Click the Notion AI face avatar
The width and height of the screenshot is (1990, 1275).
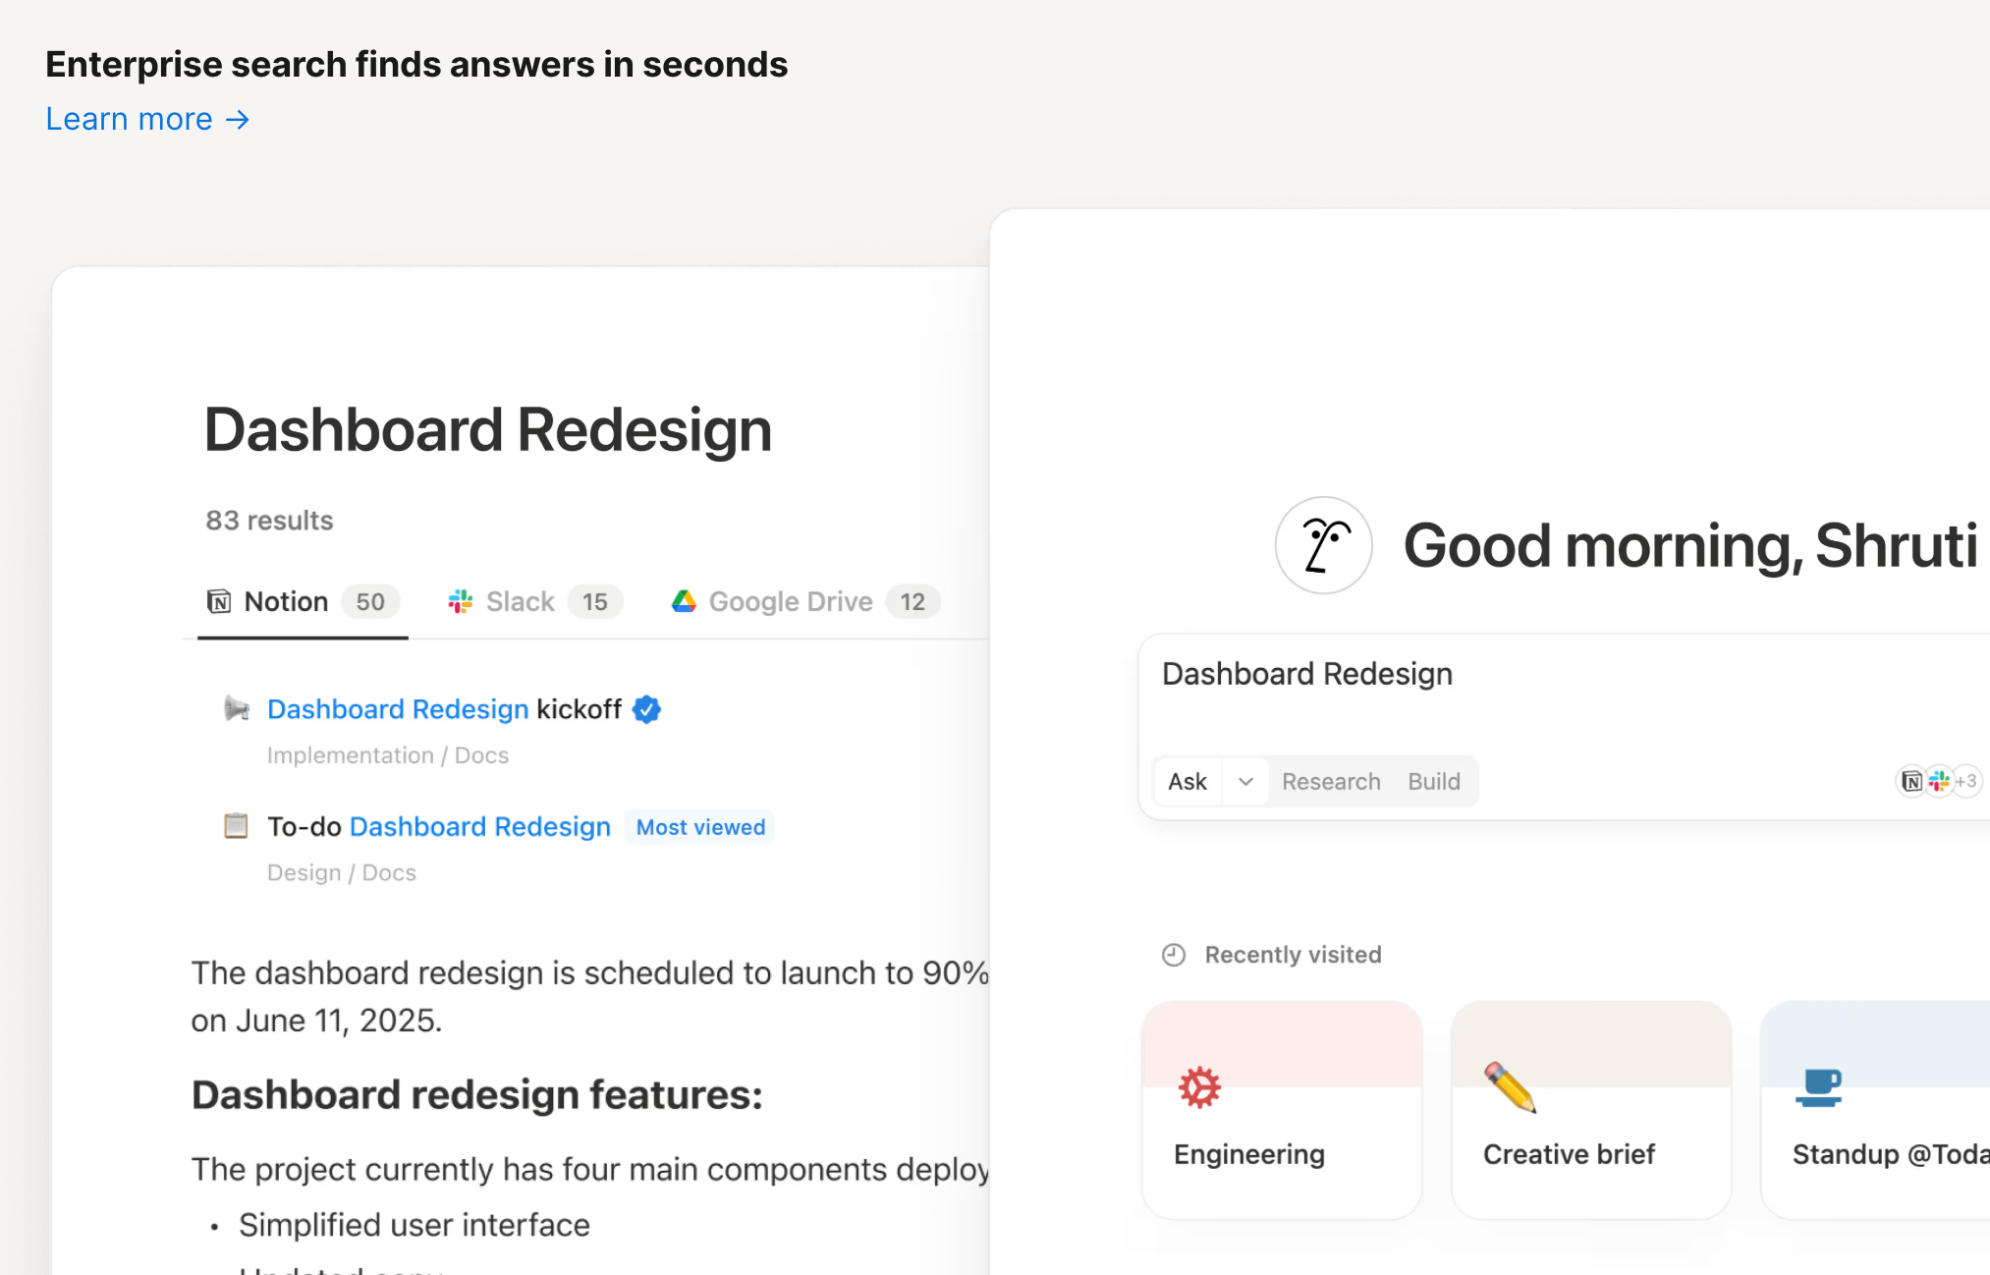coord(1323,545)
